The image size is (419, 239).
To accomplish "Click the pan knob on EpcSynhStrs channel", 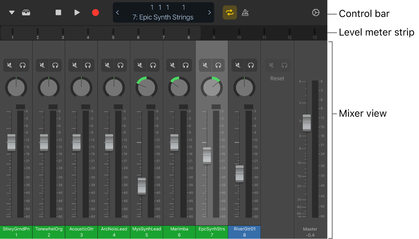I will pyautogui.click(x=212, y=87).
